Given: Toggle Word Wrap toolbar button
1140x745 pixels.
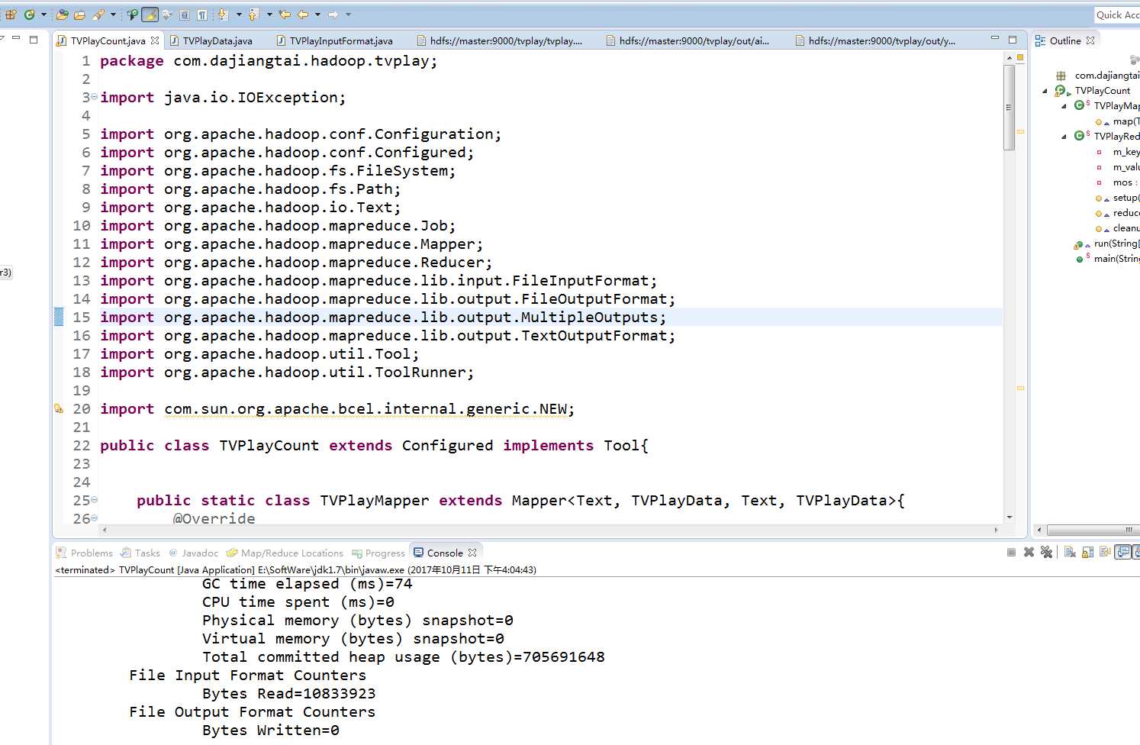Looking at the screenshot, I should pos(166,15).
